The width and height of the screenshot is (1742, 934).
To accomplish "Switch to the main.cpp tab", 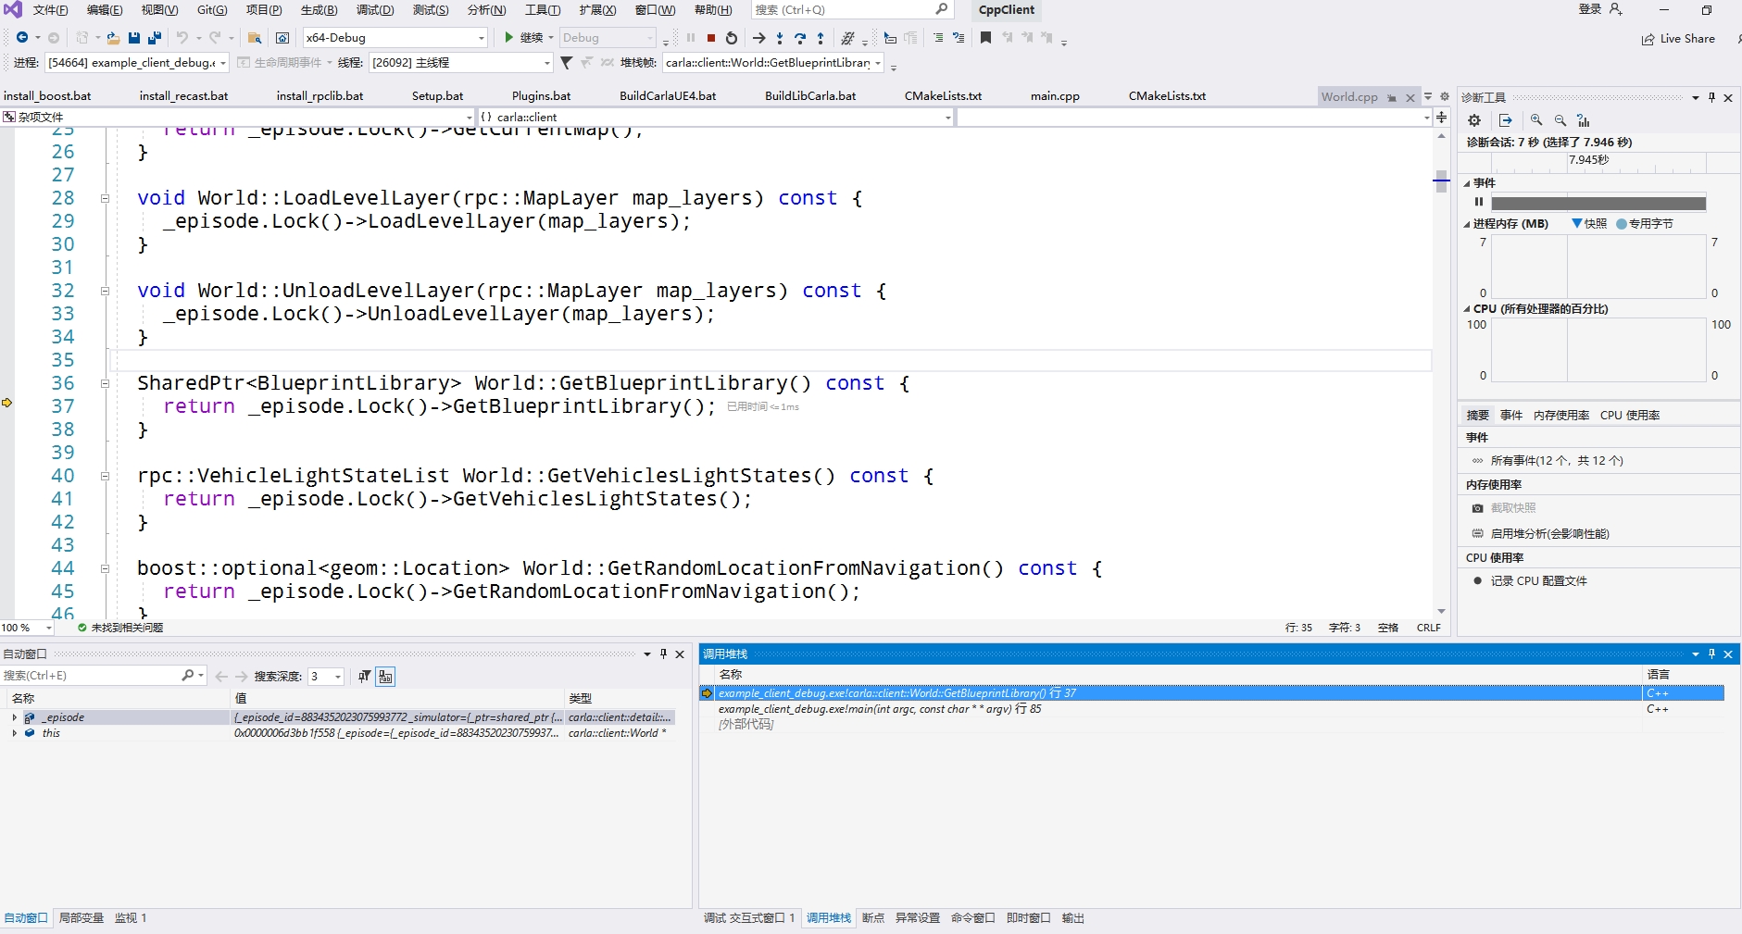I will click(1055, 96).
